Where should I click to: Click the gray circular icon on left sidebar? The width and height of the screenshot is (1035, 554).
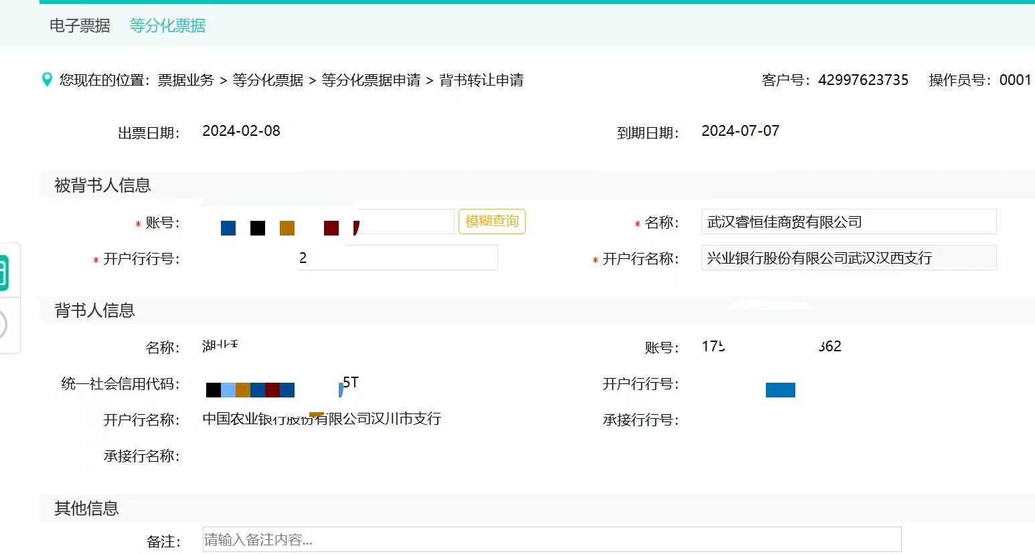point(3,325)
